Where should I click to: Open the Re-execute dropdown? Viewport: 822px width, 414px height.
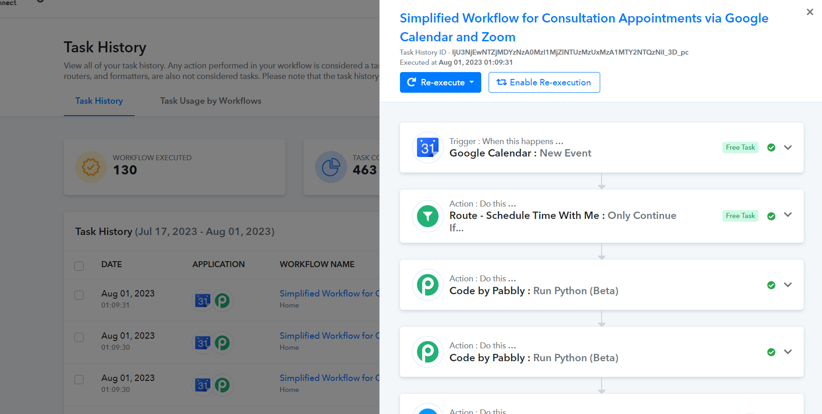point(440,82)
